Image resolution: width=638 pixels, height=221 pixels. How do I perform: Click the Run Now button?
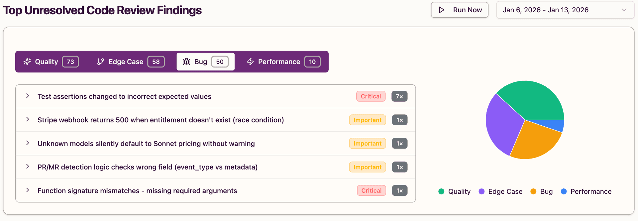[460, 10]
